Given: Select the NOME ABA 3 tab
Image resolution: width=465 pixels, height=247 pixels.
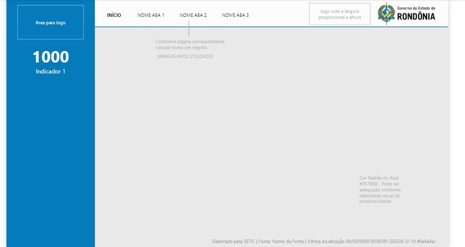Looking at the screenshot, I should [235, 15].
